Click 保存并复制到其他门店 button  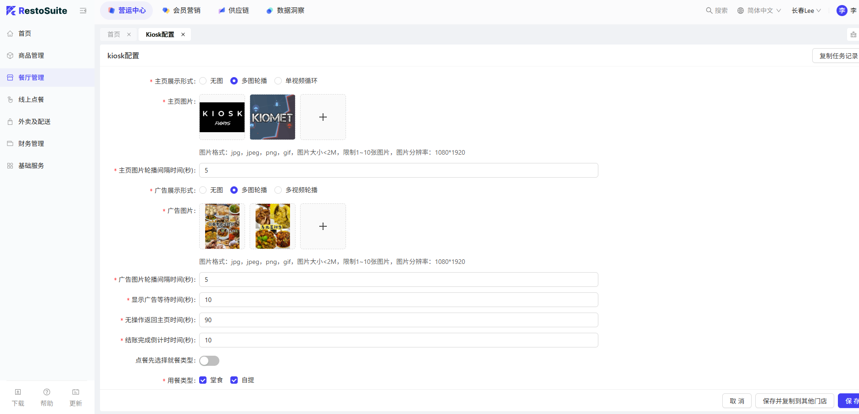pyautogui.click(x=794, y=401)
